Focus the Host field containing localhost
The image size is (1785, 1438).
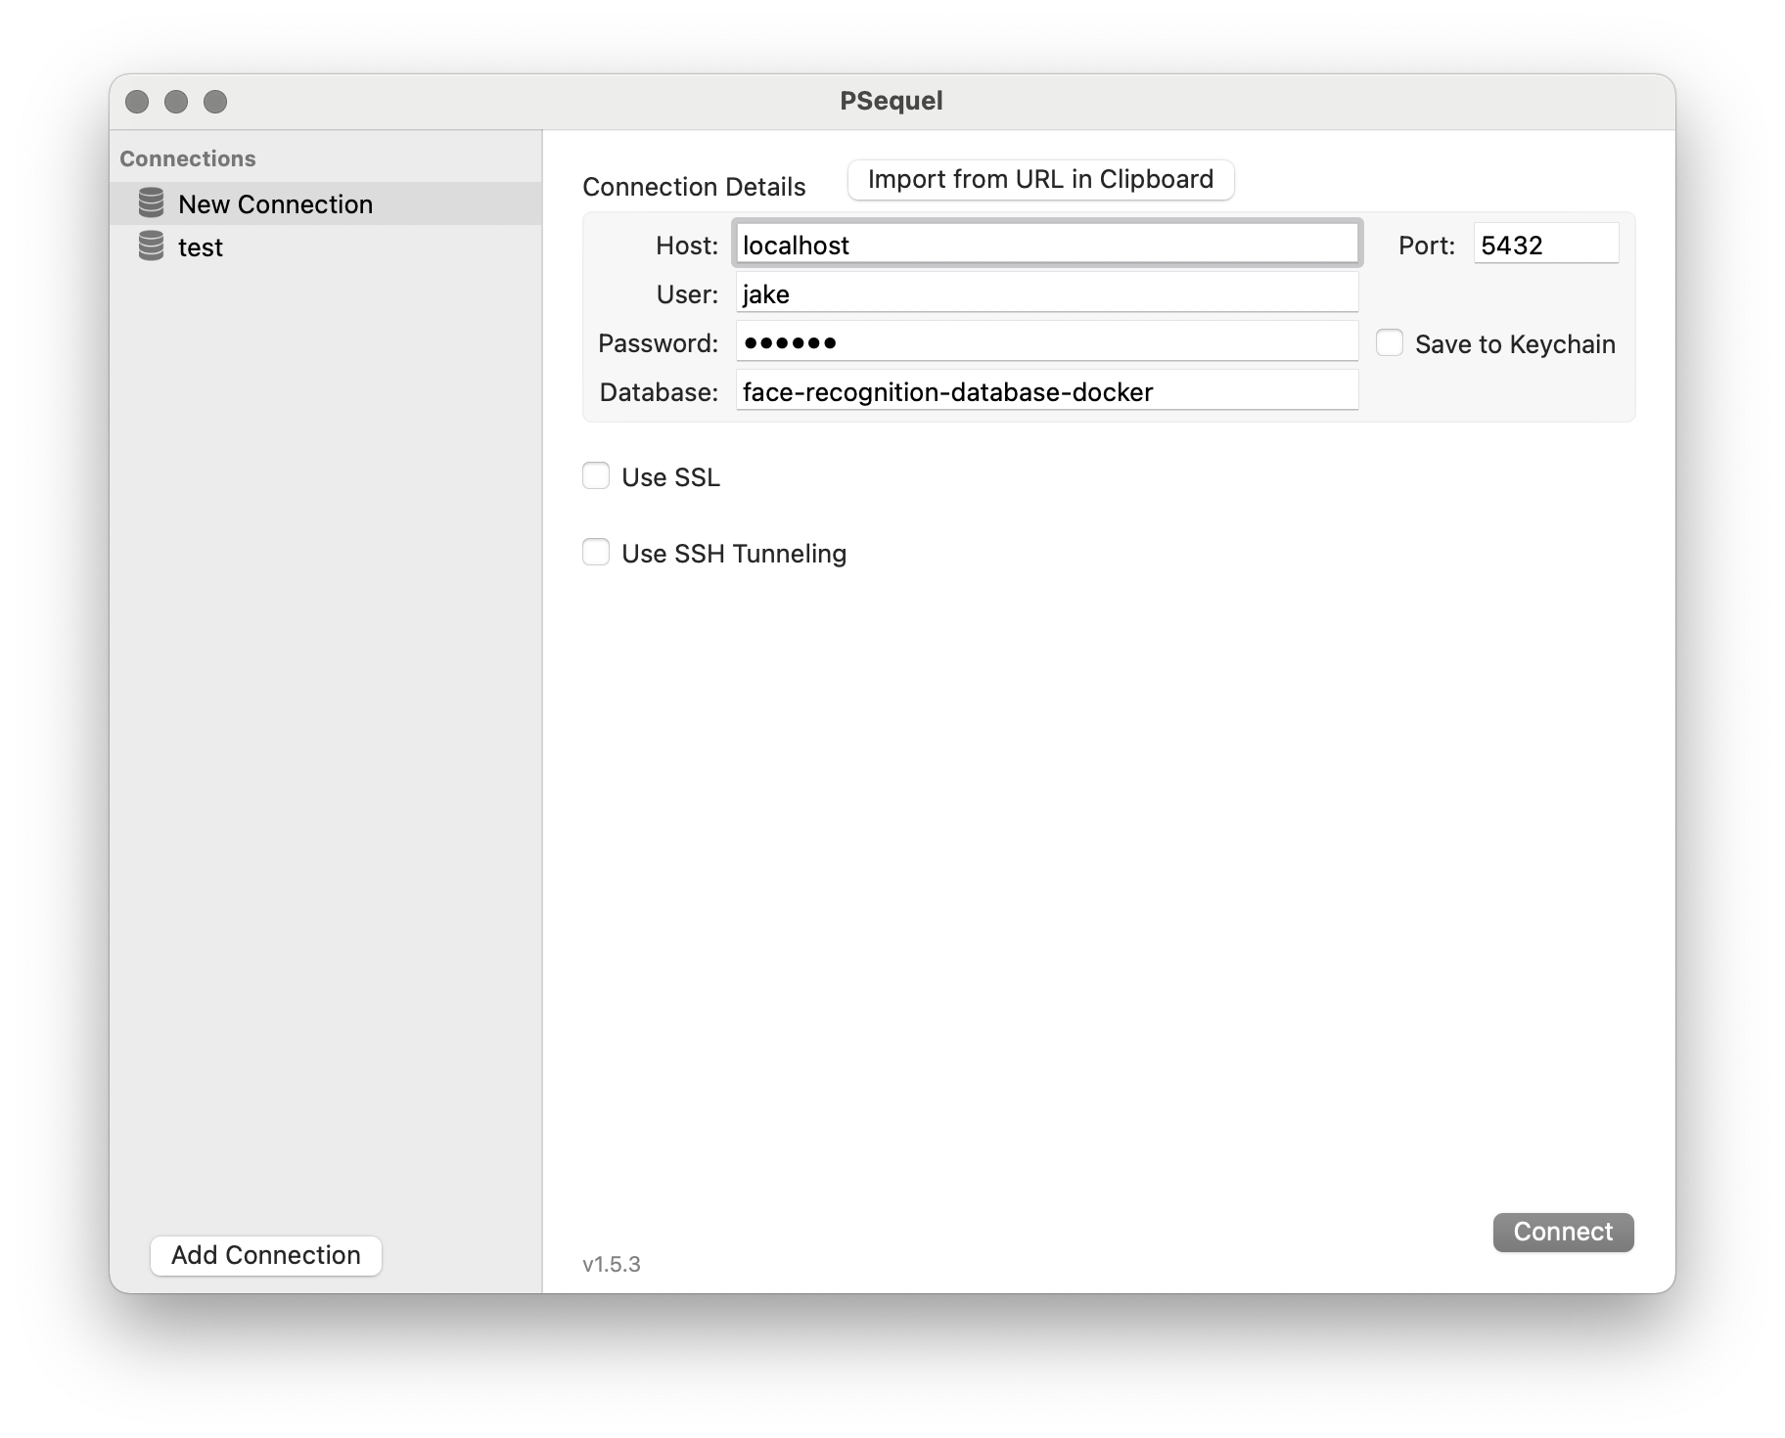tap(1047, 244)
